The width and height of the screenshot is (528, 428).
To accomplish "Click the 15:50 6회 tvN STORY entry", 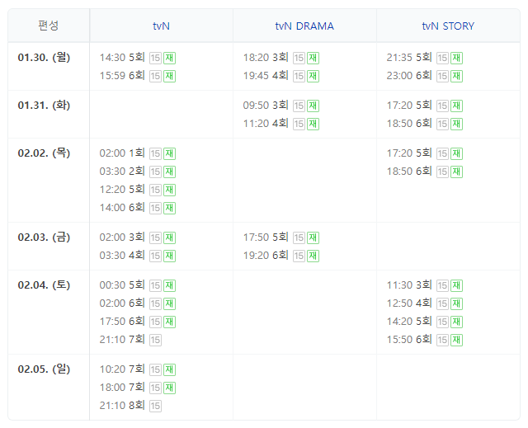I will [x=409, y=340].
